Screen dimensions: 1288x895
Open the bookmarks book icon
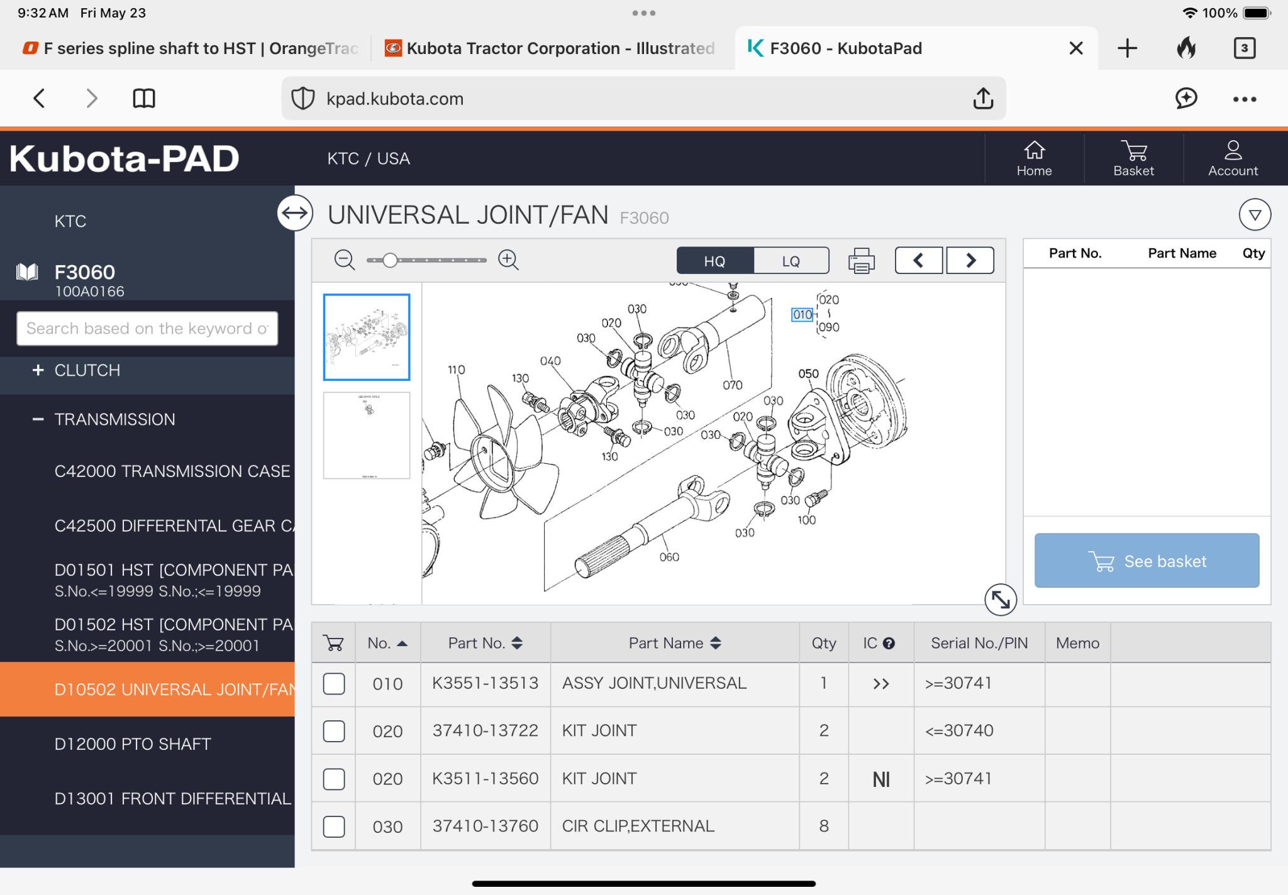[x=144, y=98]
